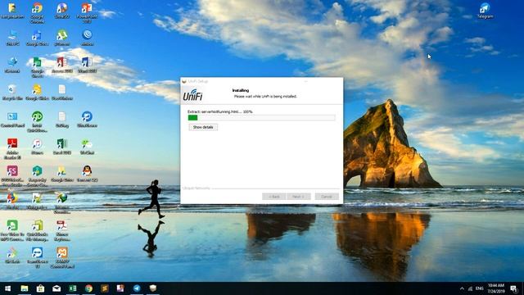The width and height of the screenshot is (524, 295).
Task: Switch to Excel on the taskbar
Action: tap(72, 288)
